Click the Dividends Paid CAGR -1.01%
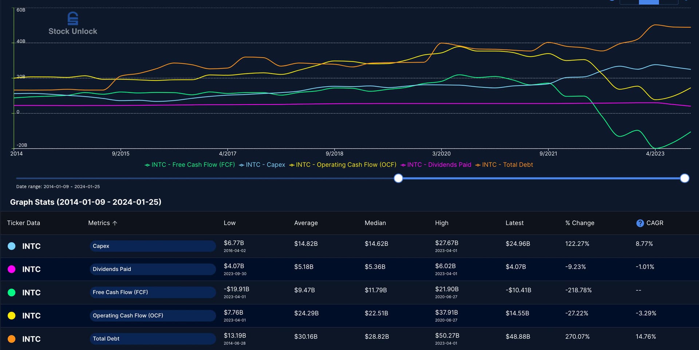 click(645, 267)
